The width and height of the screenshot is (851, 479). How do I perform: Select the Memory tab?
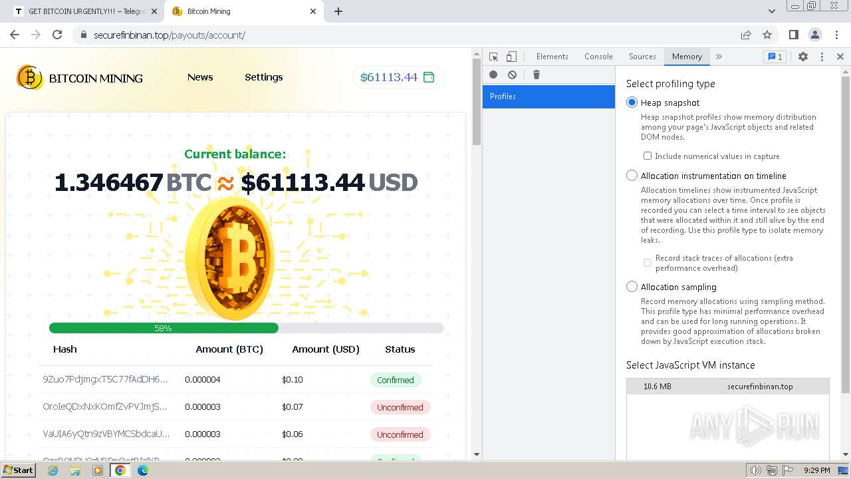coord(687,57)
